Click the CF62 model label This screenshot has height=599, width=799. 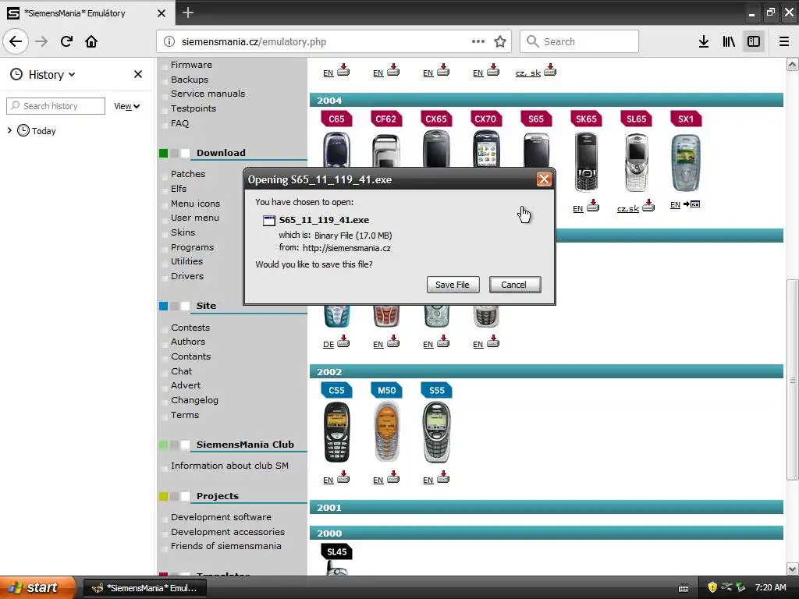click(385, 119)
